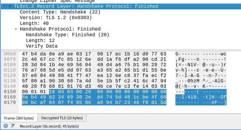Click hex offset 00e0 label
Viewport: 241px width, 130px height.
[10, 54]
